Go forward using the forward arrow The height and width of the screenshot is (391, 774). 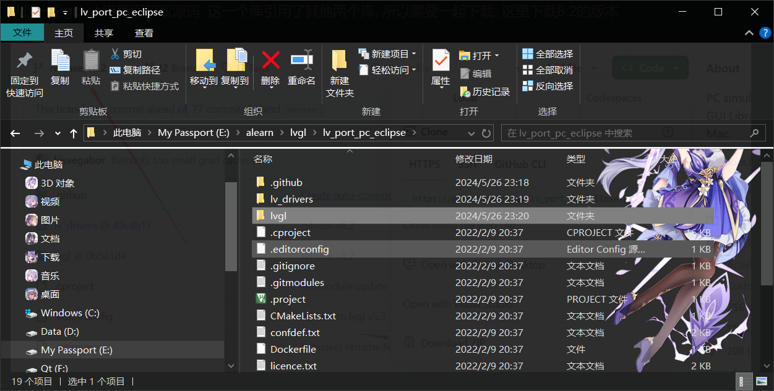(39, 133)
